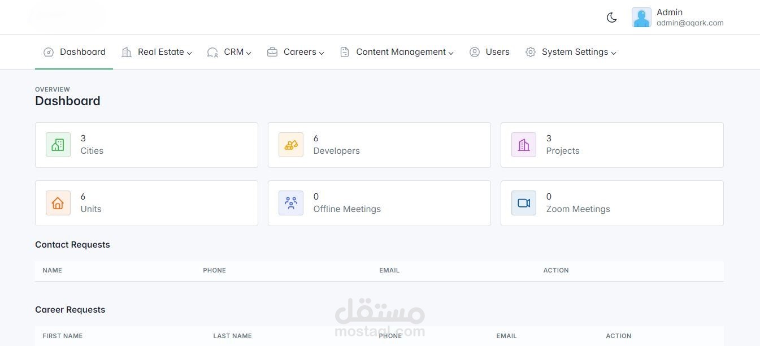Image resolution: width=760 pixels, height=346 pixels.
Task: Click EMAIL column in Contact Requests
Action: point(389,270)
